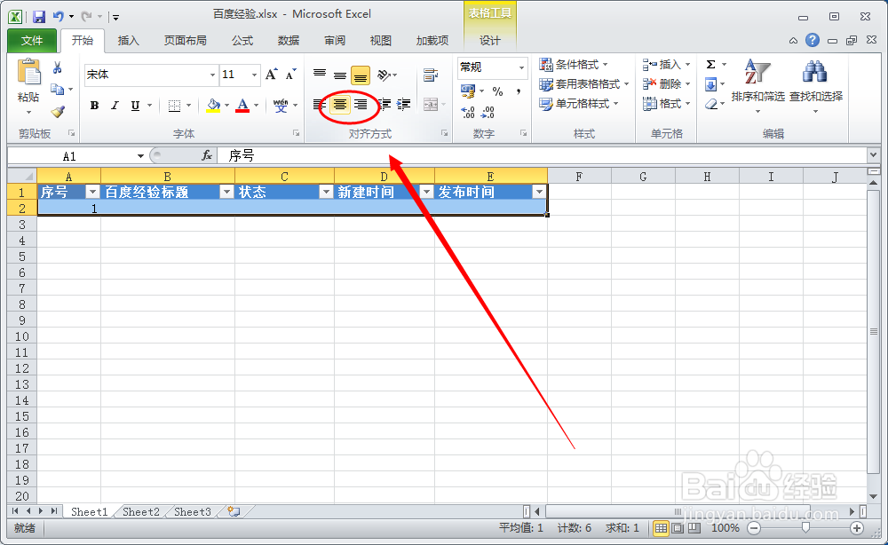Decrease font size with small A icon

(x=290, y=75)
